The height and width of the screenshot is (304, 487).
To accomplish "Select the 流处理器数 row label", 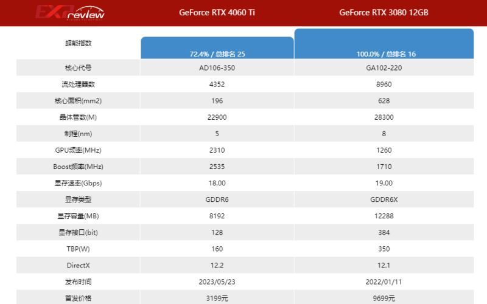I will tap(78, 84).
